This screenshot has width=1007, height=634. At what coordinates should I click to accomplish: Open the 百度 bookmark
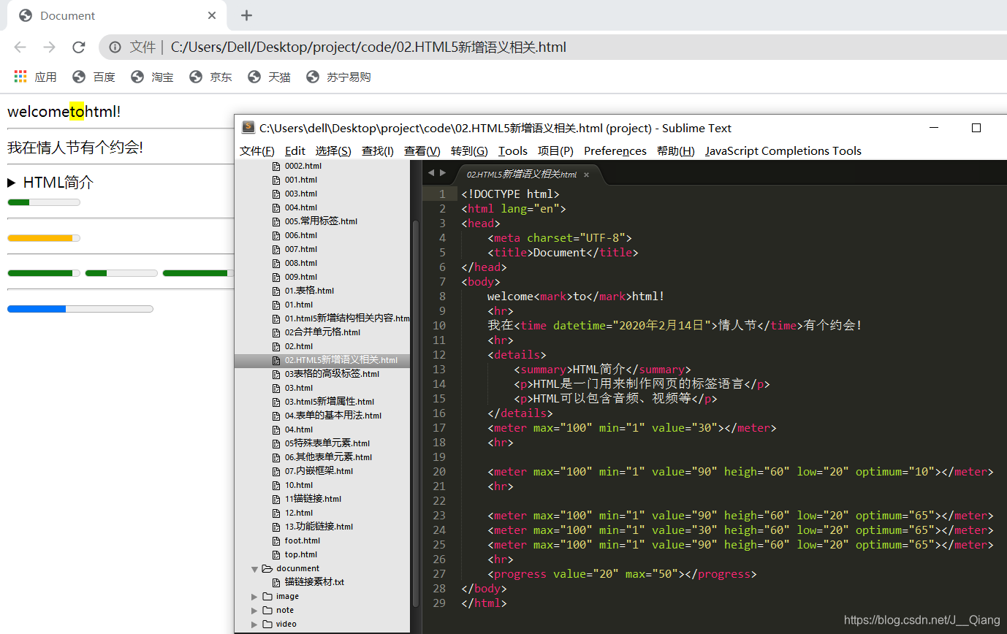[94, 77]
